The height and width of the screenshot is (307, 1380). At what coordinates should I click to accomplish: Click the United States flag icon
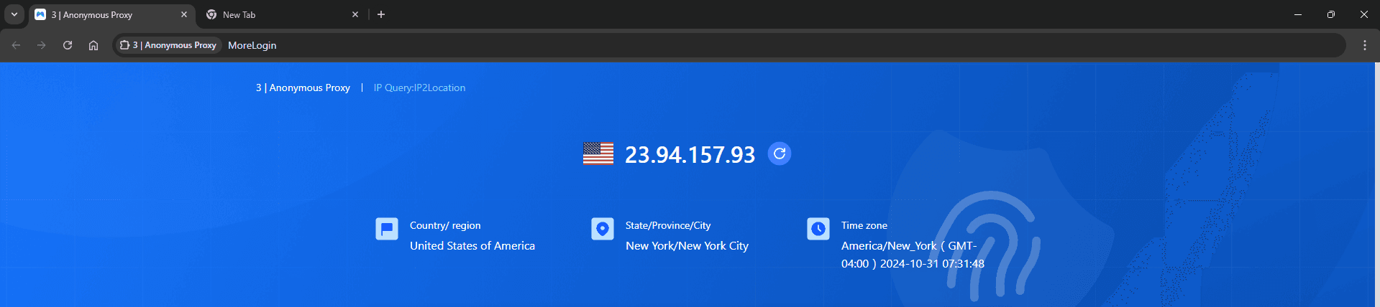[598, 153]
